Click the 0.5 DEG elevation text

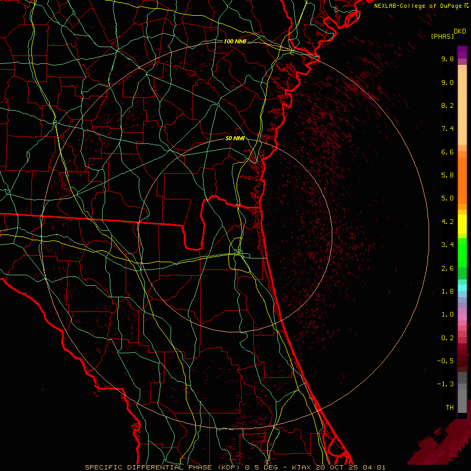pos(262,467)
